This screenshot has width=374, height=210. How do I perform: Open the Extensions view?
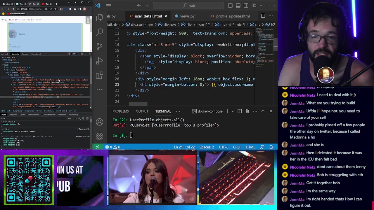[x=100, y=75]
